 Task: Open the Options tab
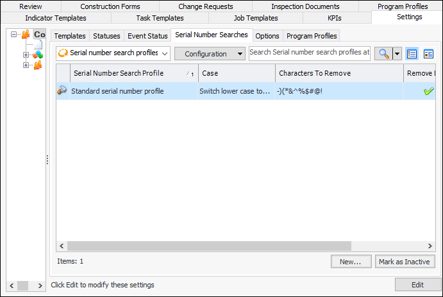[267, 36]
